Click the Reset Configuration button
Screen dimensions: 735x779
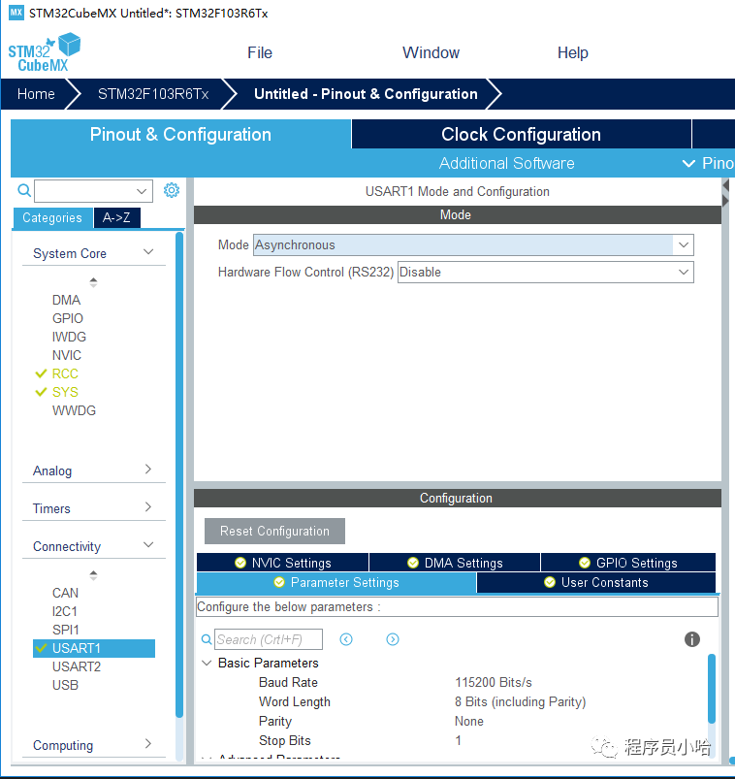[274, 532]
